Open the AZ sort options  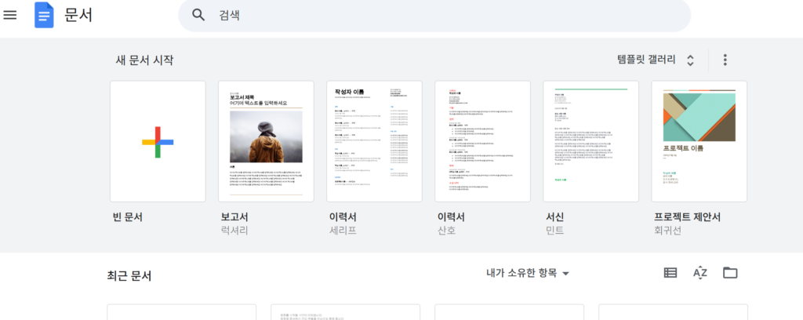700,273
